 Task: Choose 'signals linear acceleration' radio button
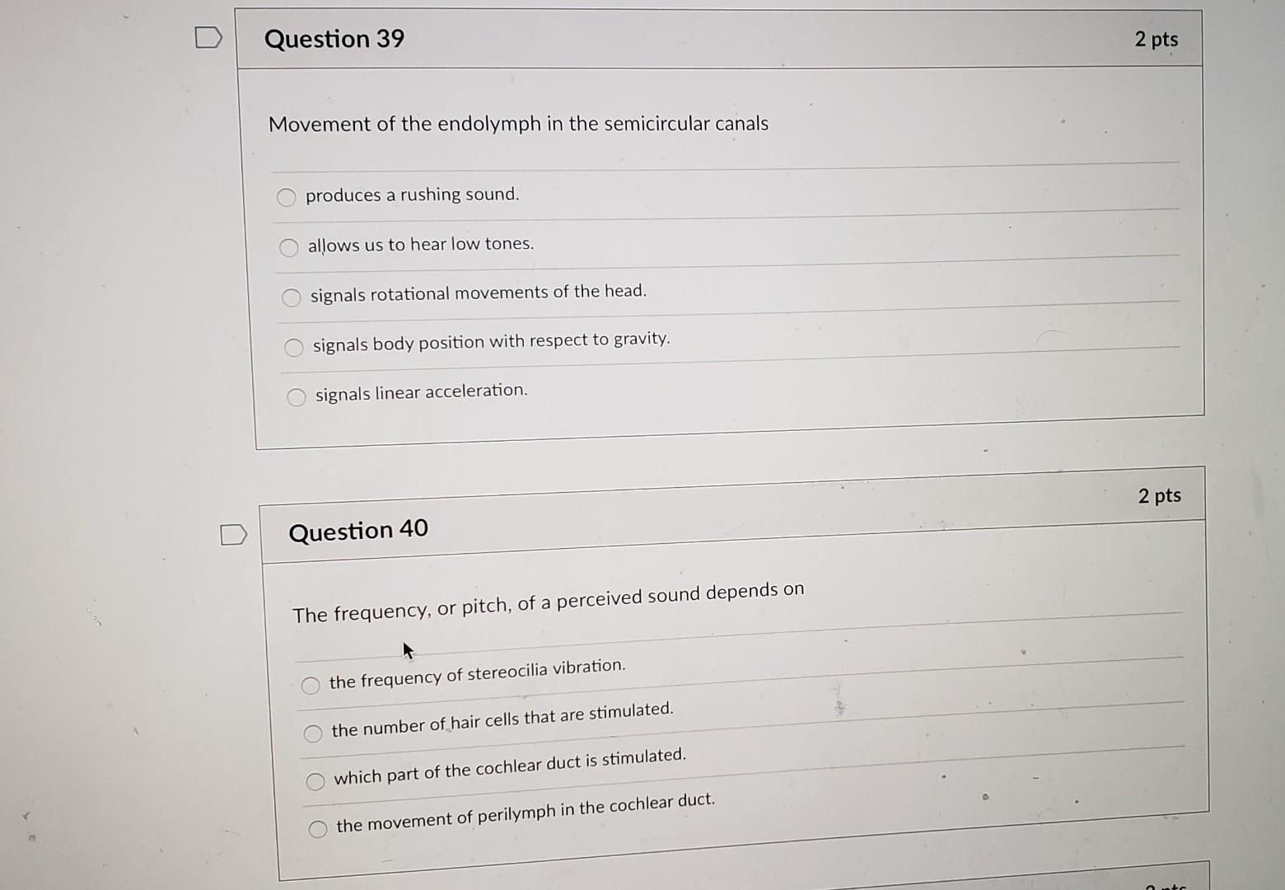point(297,397)
